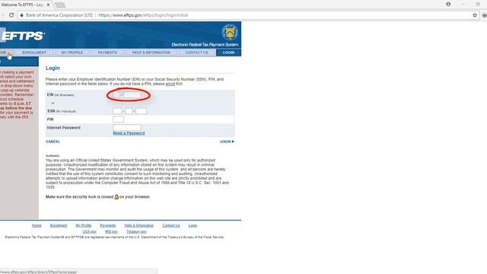The width and height of the screenshot is (487, 274).
Task: Open Help & Information navigation tab
Action: click(151, 53)
